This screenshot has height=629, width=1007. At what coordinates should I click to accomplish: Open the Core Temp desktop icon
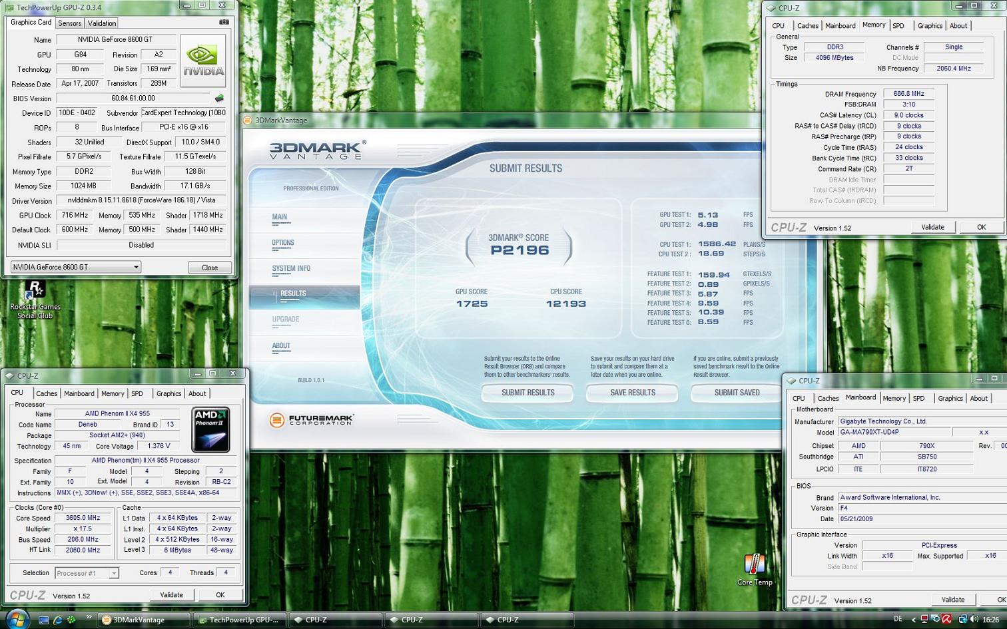click(x=755, y=570)
